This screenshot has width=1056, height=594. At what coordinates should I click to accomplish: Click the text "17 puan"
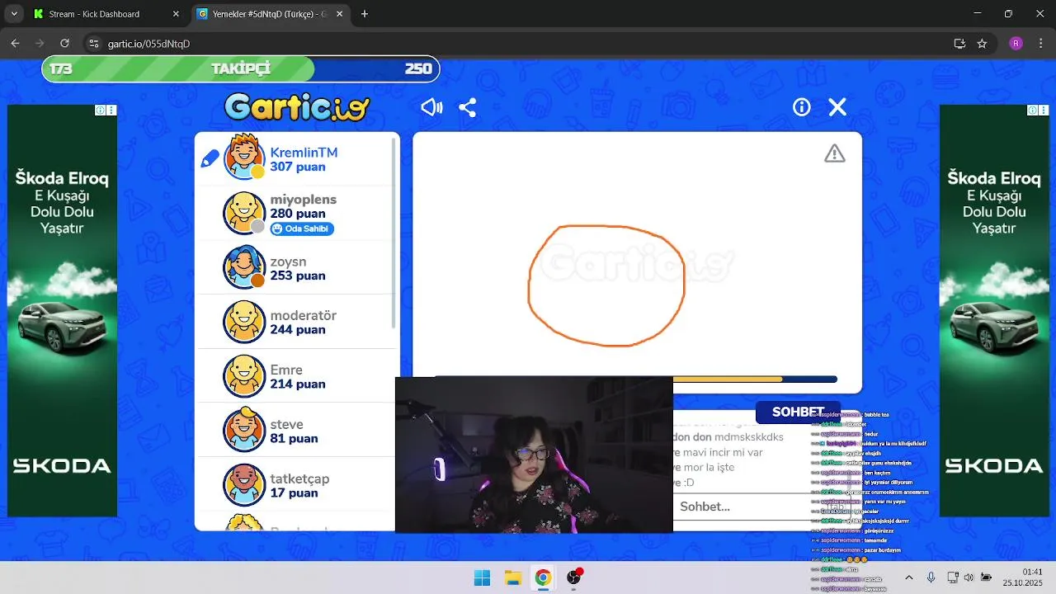click(x=294, y=493)
